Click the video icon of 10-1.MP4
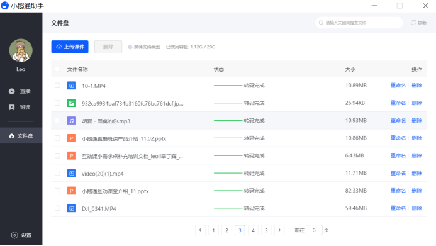436x246 pixels. coord(72,86)
